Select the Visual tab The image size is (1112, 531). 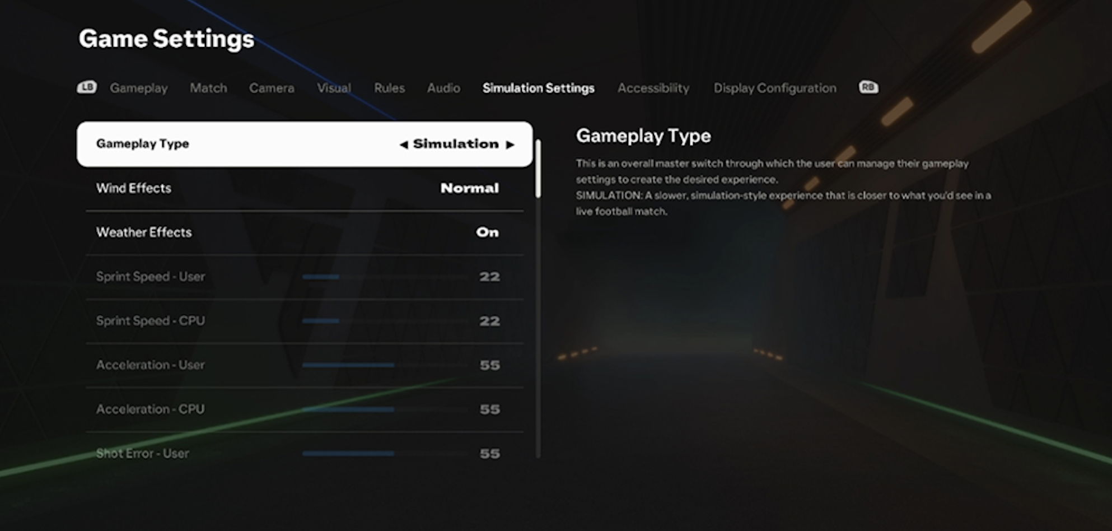[x=334, y=88]
